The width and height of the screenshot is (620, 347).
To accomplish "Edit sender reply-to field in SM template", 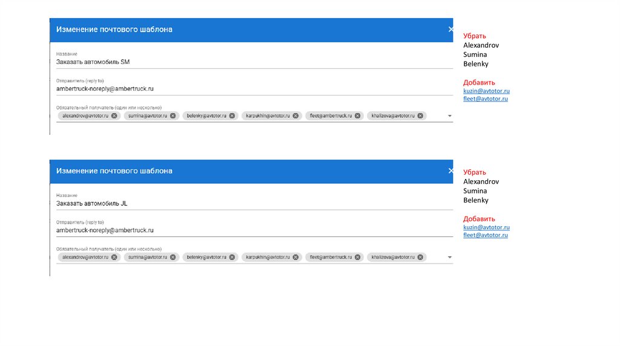I will pyautogui.click(x=254, y=89).
